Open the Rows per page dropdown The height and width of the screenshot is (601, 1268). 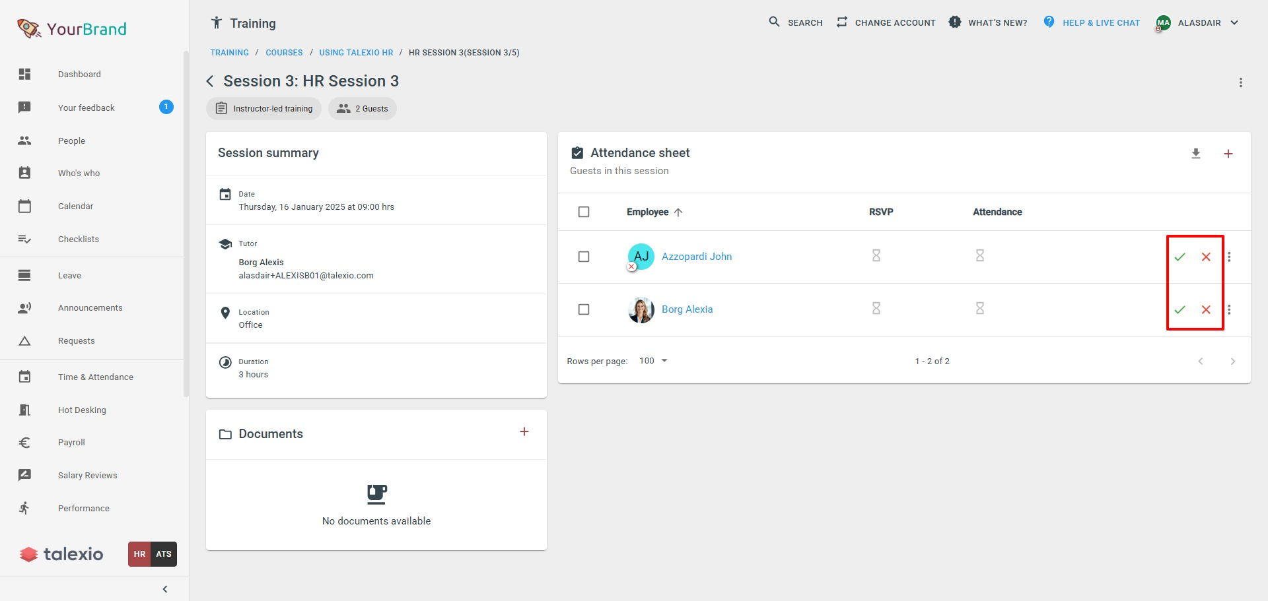coord(653,361)
